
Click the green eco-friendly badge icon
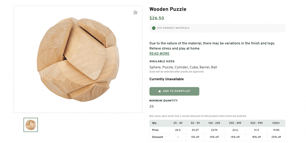pyautogui.click(x=154, y=28)
